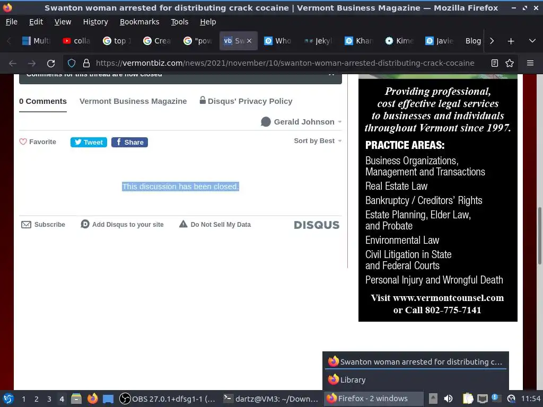Open dartz@VM3 terminal taskbar item

point(270,399)
